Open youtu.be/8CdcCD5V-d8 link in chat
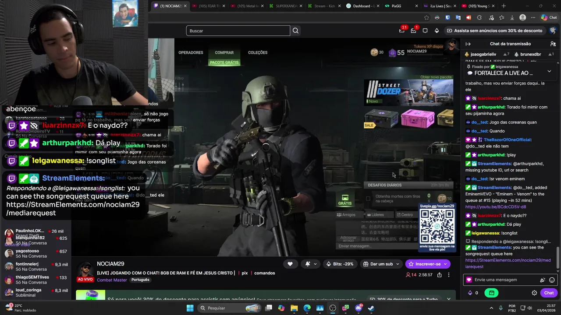 496,206
